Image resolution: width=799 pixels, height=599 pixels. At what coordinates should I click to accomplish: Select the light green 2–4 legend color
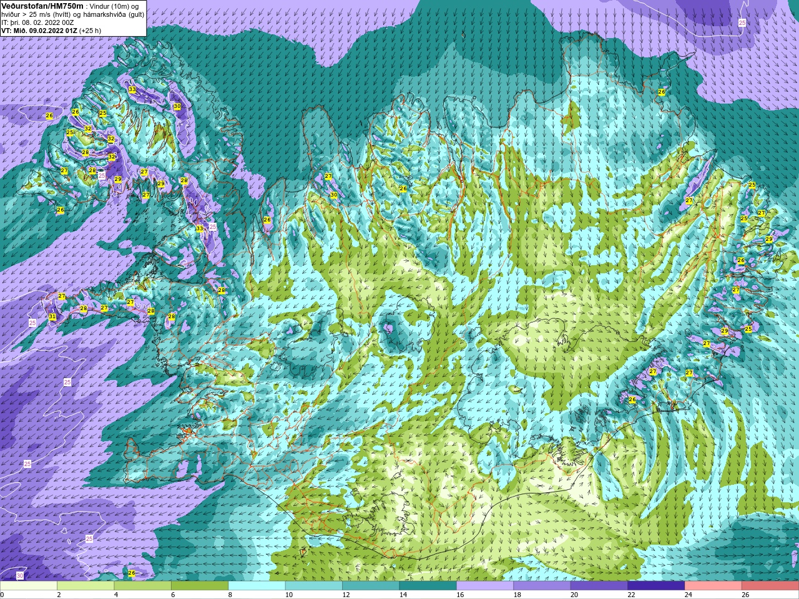pyautogui.click(x=86, y=586)
